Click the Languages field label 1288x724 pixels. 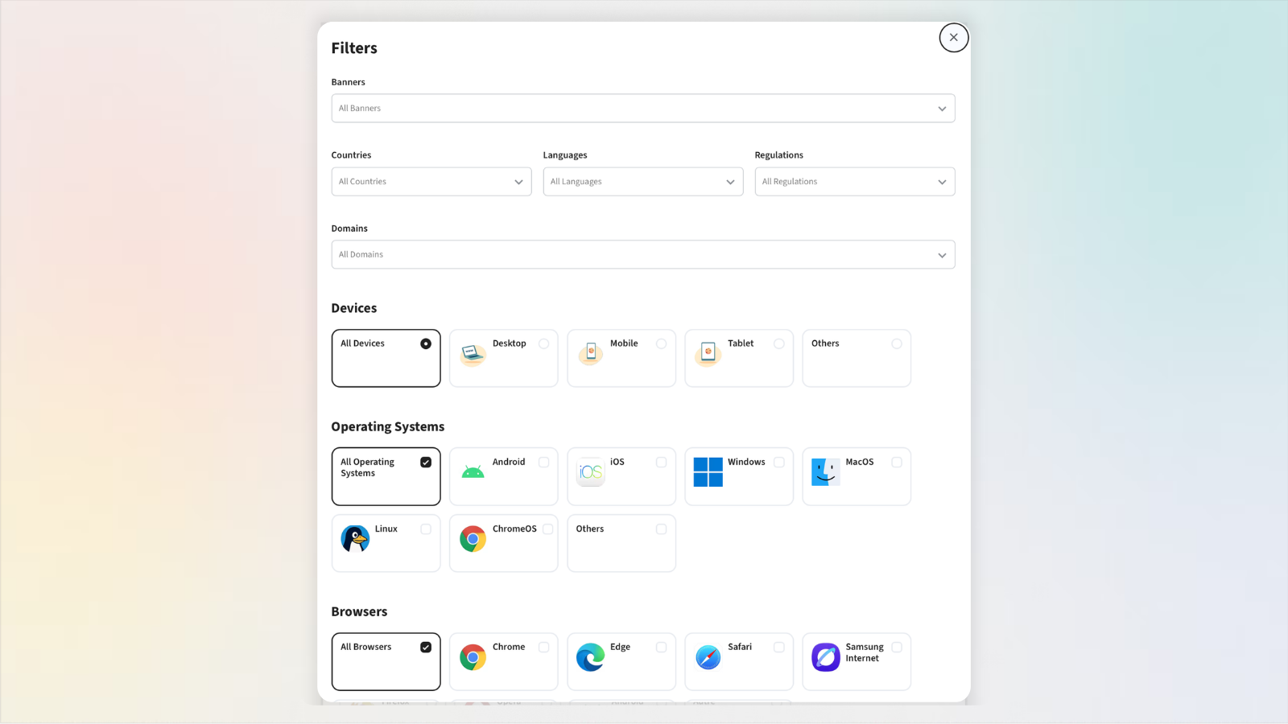pos(565,155)
